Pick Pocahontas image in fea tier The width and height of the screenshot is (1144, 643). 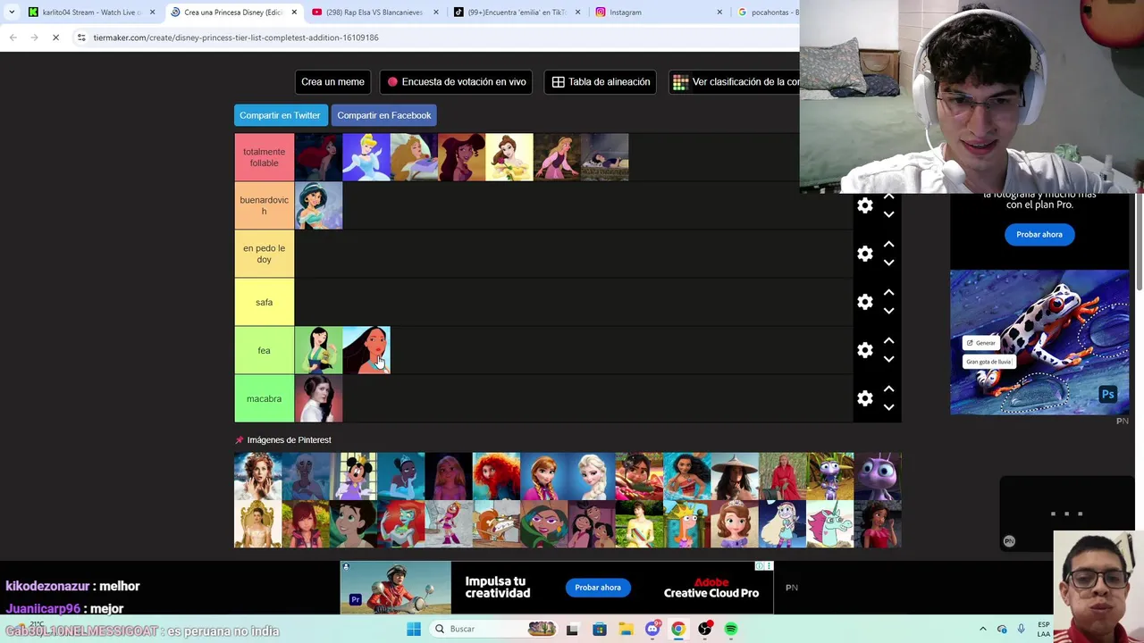coord(366,350)
